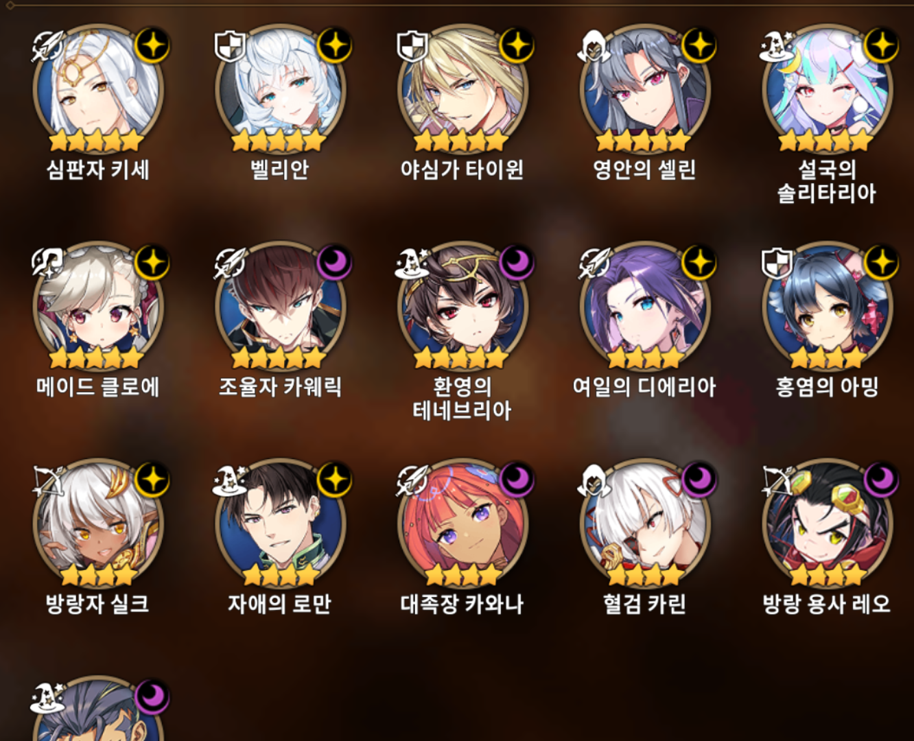The width and height of the screenshot is (914, 741).
Task: Open hero 야심가 타이윈 portrait
Action: click(462, 89)
